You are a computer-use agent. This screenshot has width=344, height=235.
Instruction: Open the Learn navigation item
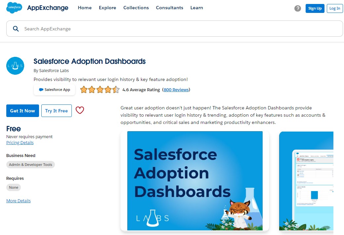point(196,8)
